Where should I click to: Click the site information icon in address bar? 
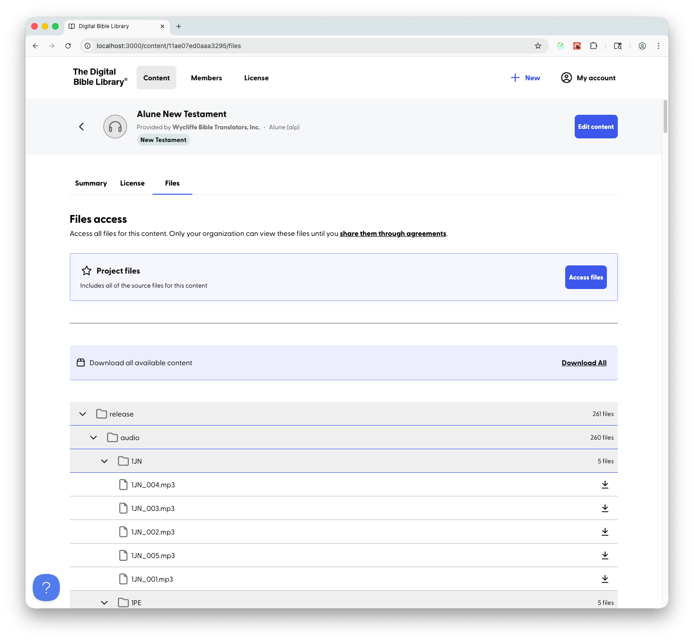[x=88, y=46]
